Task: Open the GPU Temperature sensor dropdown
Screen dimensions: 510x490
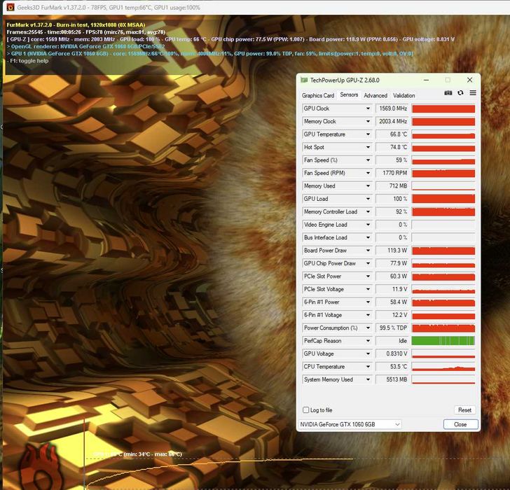Action: tap(368, 134)
